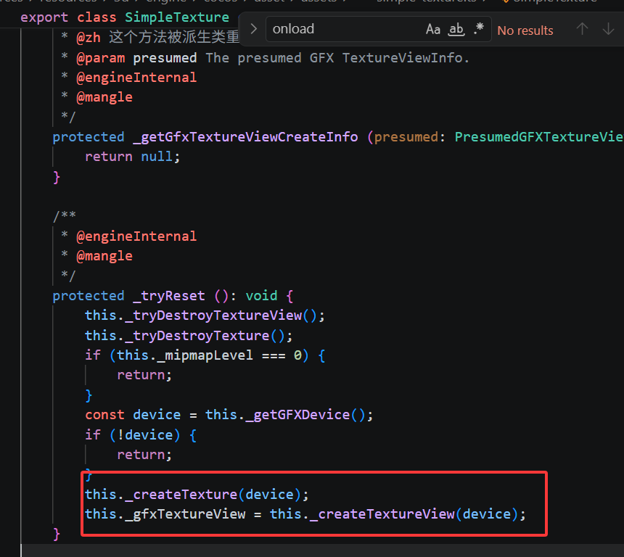Toggle Use Regular Expression option
The height and width of the screenshot is (557, 624).
479,29
